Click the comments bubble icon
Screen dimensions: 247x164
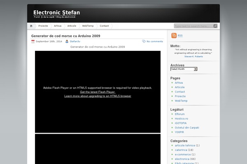tap(143, 41)
